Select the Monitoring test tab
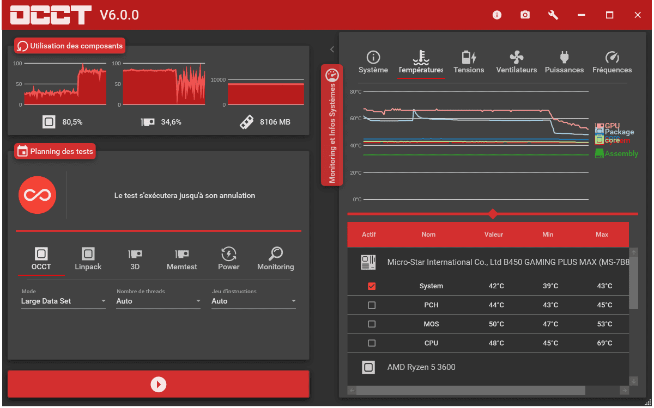This screenshot has width=654, height=408. coord(276,259)
